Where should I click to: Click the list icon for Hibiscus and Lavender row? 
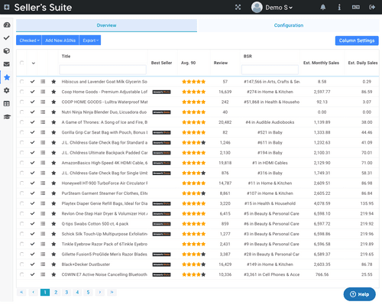(43, 82)
